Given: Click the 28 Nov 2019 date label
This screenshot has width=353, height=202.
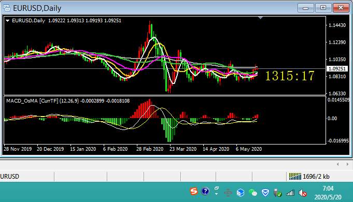Looking at the screenshot, I should (x=18, y=149).
